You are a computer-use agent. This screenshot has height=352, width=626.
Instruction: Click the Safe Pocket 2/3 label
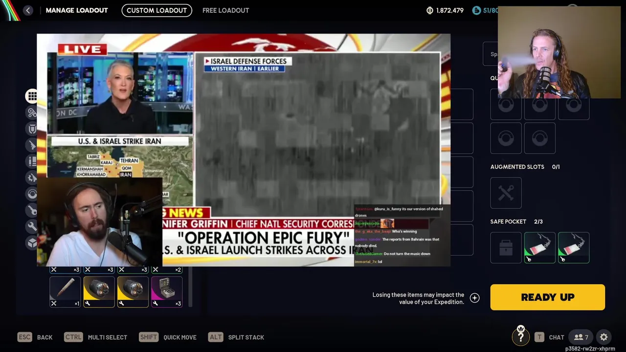coord(516,221)
